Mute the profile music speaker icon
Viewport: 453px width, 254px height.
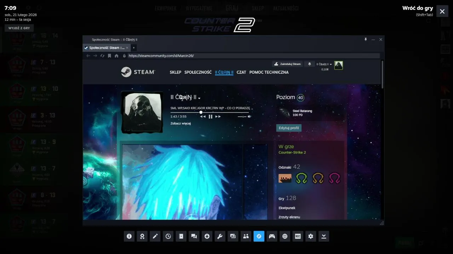pos(250,116)
